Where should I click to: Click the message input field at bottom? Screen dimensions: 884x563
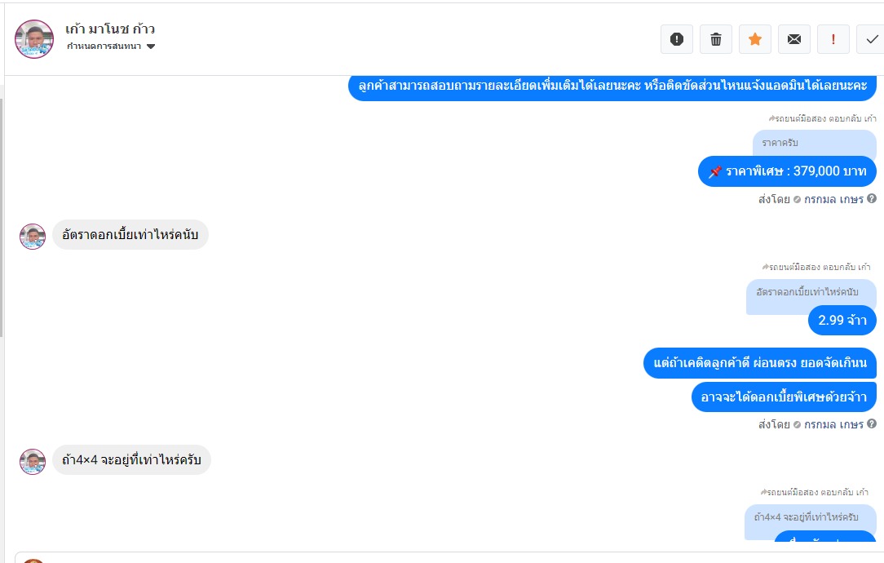coord(449,557)
